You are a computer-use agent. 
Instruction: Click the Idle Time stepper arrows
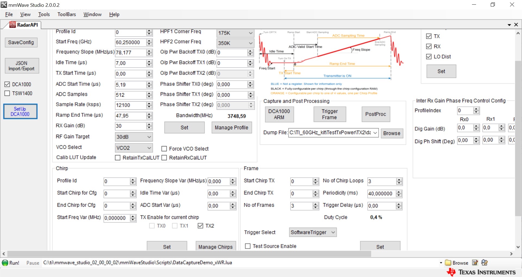[x=149, y=63]
